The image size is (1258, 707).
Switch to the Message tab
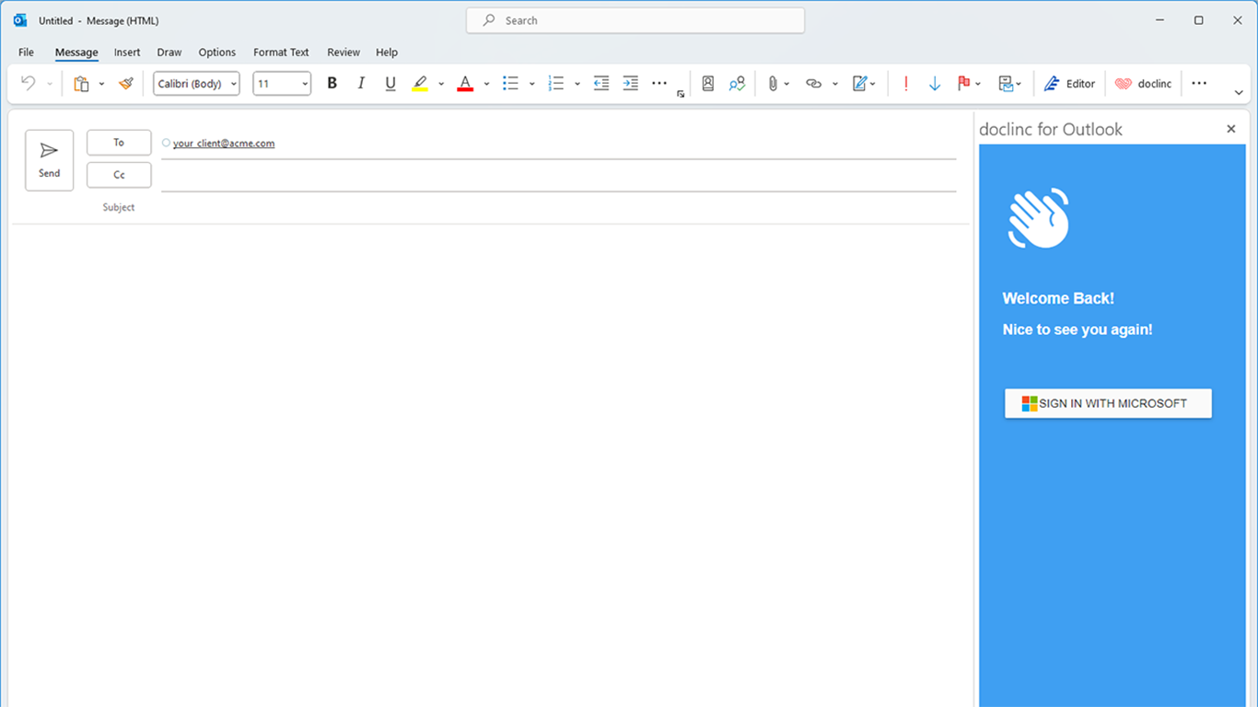(x=76, y=52)
